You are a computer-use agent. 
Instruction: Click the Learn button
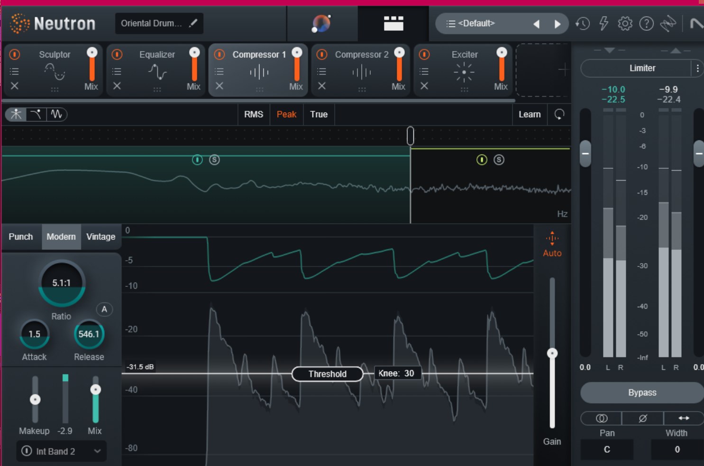[x=530, y=114]
